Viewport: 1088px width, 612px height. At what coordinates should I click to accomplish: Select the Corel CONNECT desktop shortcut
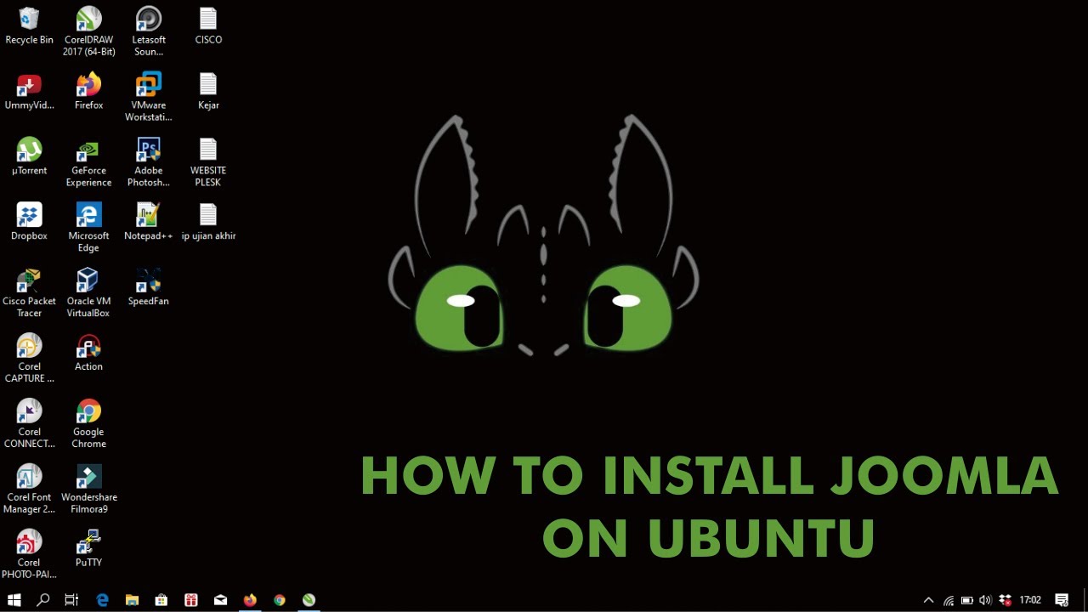pos(29,424)
